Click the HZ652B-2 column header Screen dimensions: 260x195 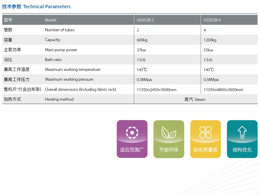[145, 20]
